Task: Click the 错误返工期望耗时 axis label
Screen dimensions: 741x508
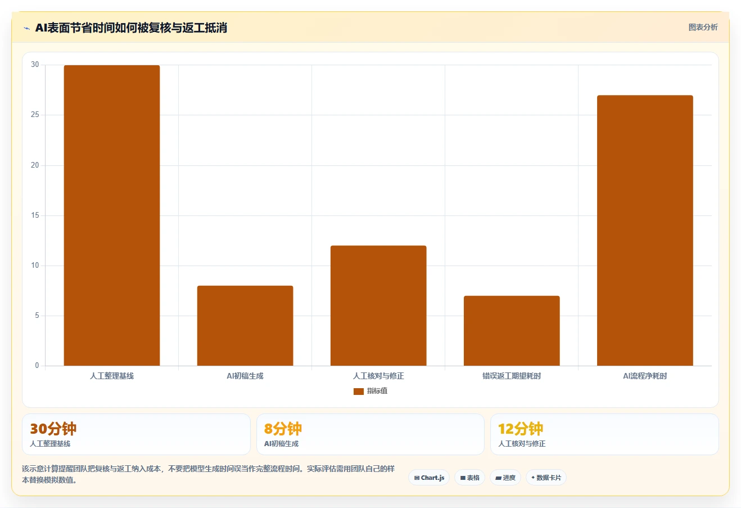Action: click(512, 376)
